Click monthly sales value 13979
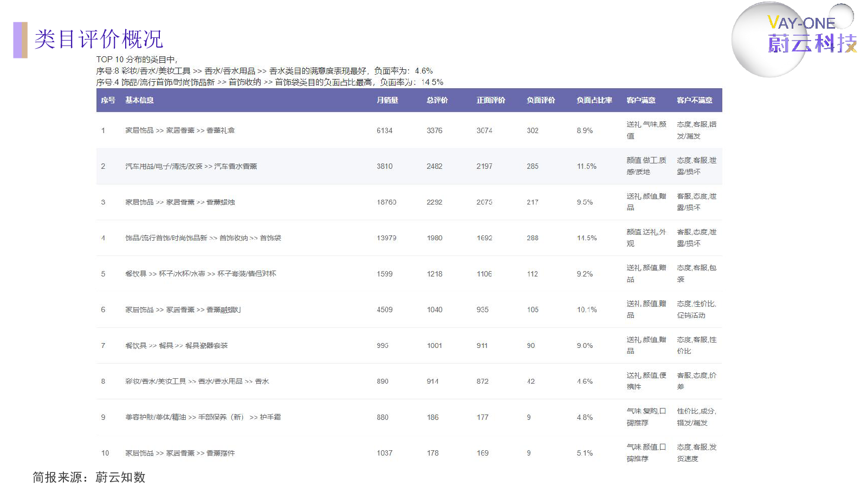Screen dimensions: 867x487 click(386, 238)
